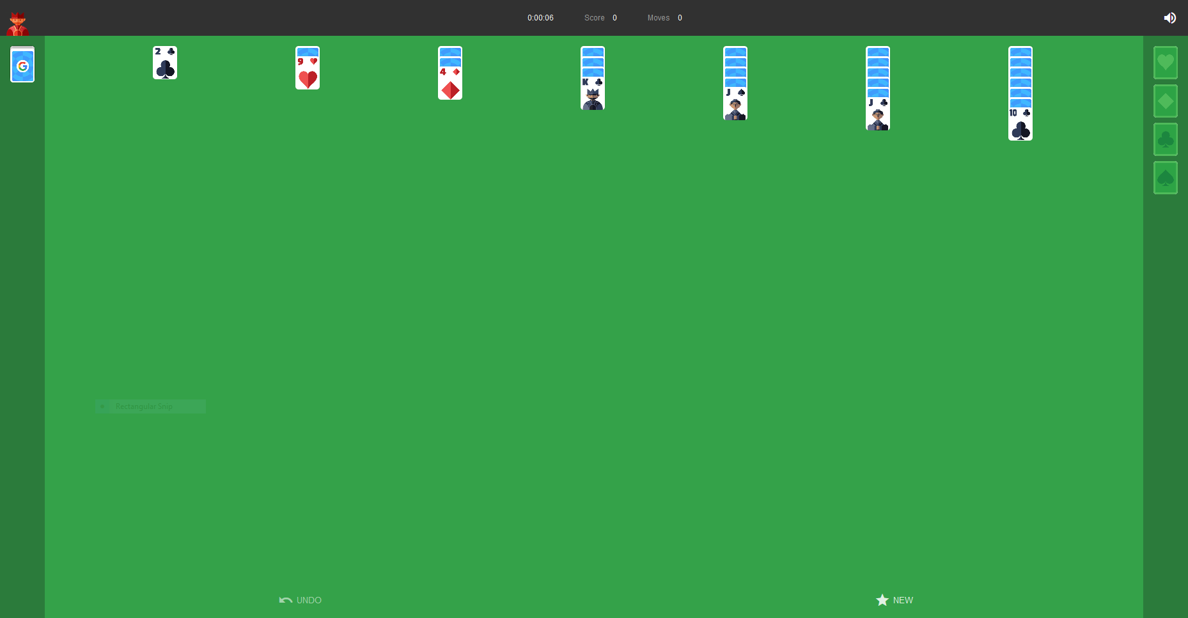This screenshot has height=618, width=1188.
Task: Click the elapsed timer 0:00:06
Action: coord(540,18)
